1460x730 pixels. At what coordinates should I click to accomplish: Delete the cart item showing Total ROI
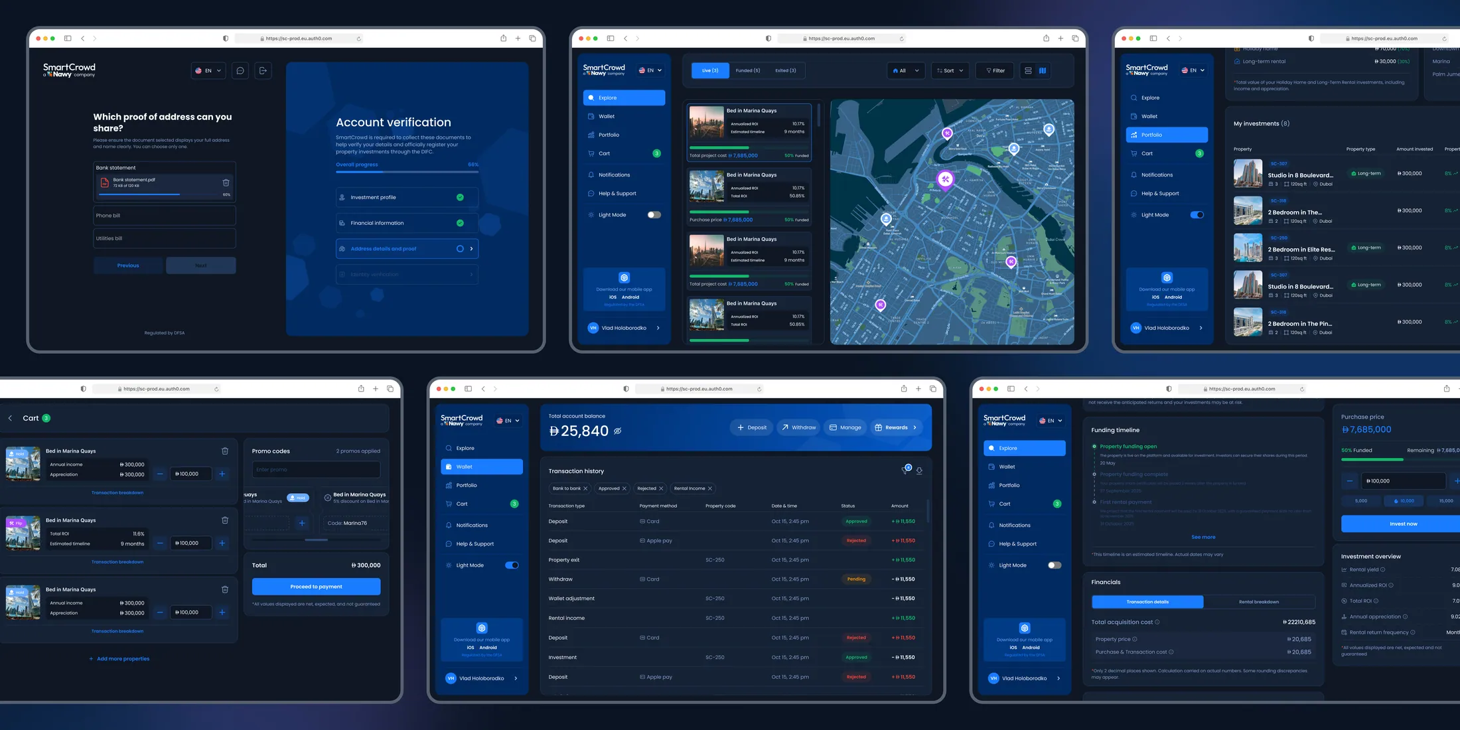point(225,520)
